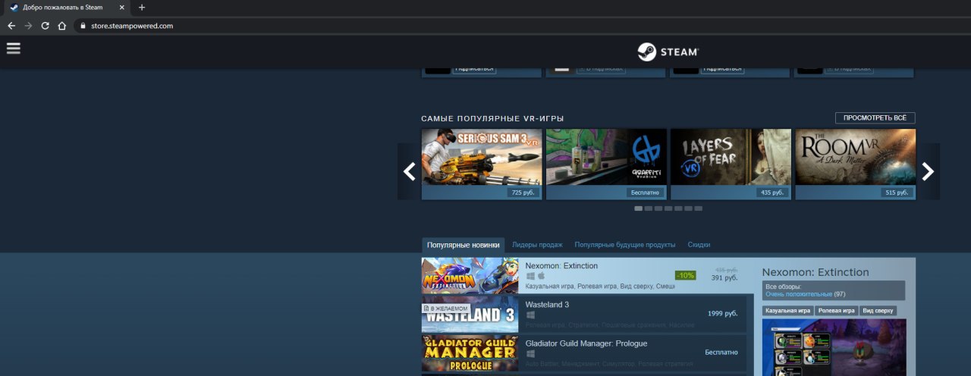Reload the page with the refresh icon
This screenshot has width=971, height=376.
[45, 25]
